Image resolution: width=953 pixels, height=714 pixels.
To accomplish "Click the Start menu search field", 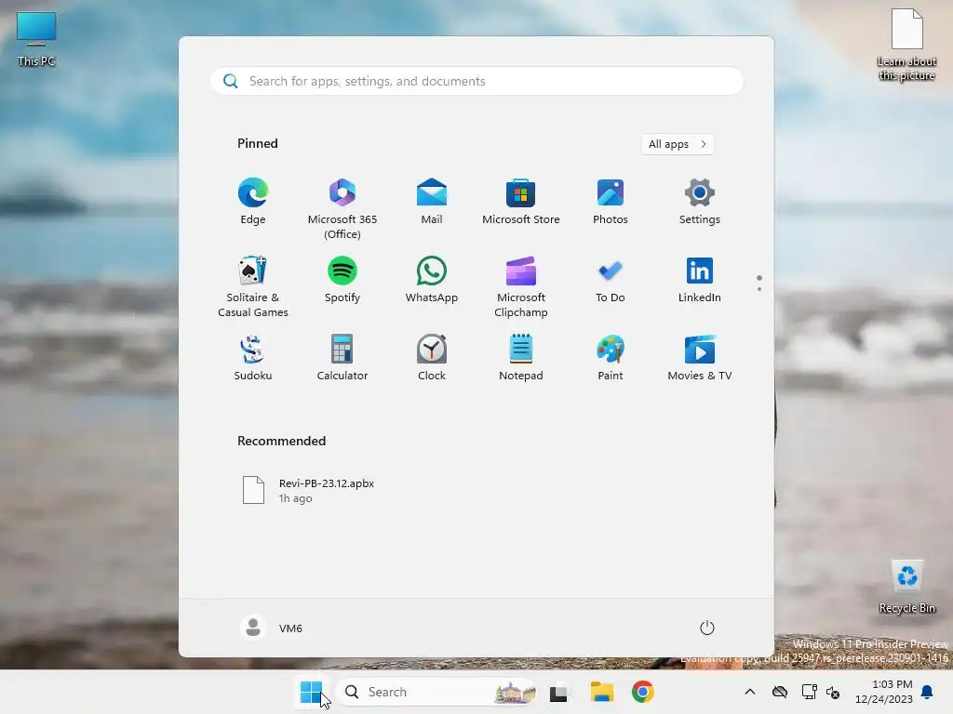I will 476,81.
